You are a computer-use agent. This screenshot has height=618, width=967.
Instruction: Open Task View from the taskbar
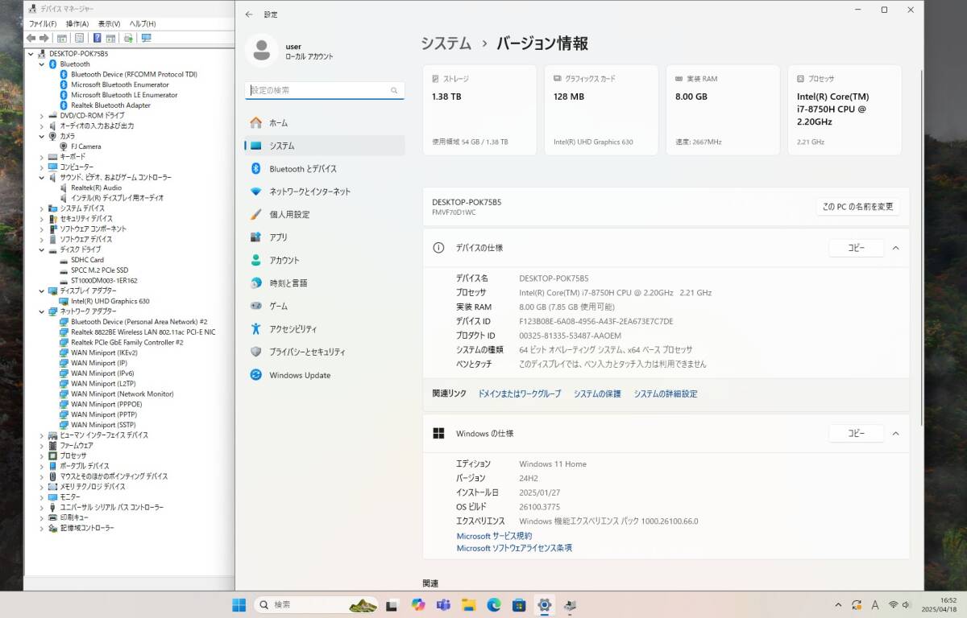tap(392, 605)
